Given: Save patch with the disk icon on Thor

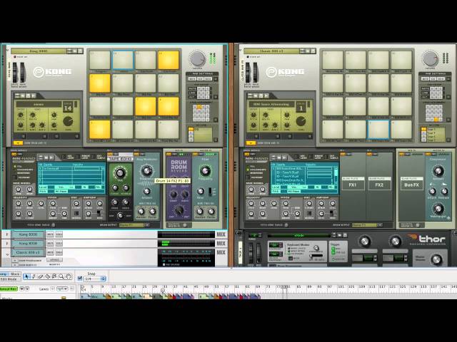Looking at the screenshot, I should coord(345,235).
